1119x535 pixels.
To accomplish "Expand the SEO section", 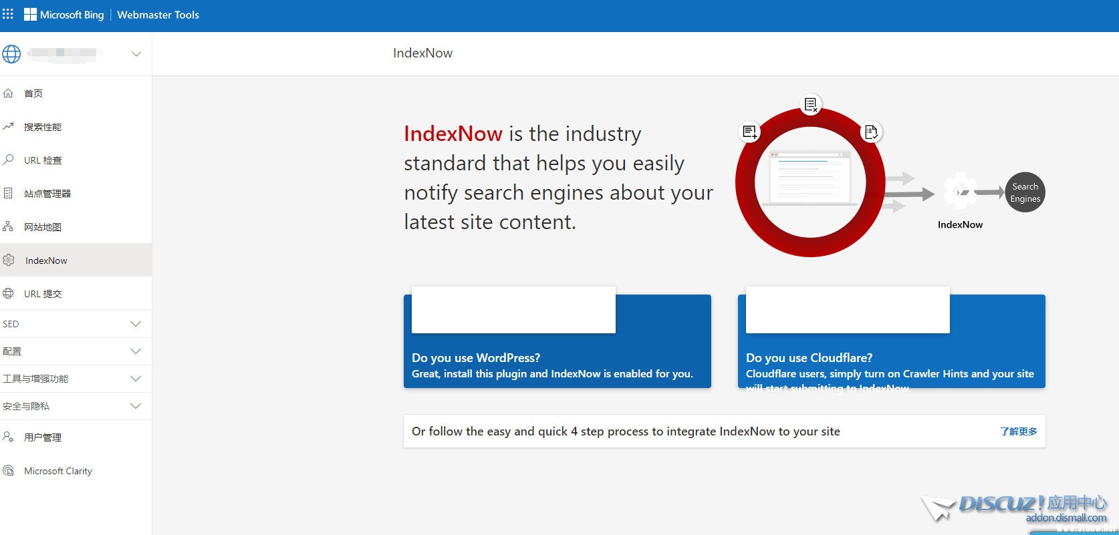I will click(x=136, y=324).
